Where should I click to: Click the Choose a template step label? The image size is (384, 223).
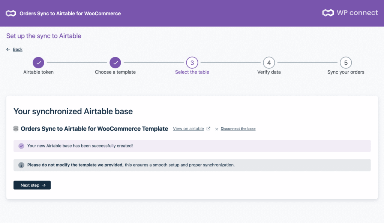click(x=115, y=72)
